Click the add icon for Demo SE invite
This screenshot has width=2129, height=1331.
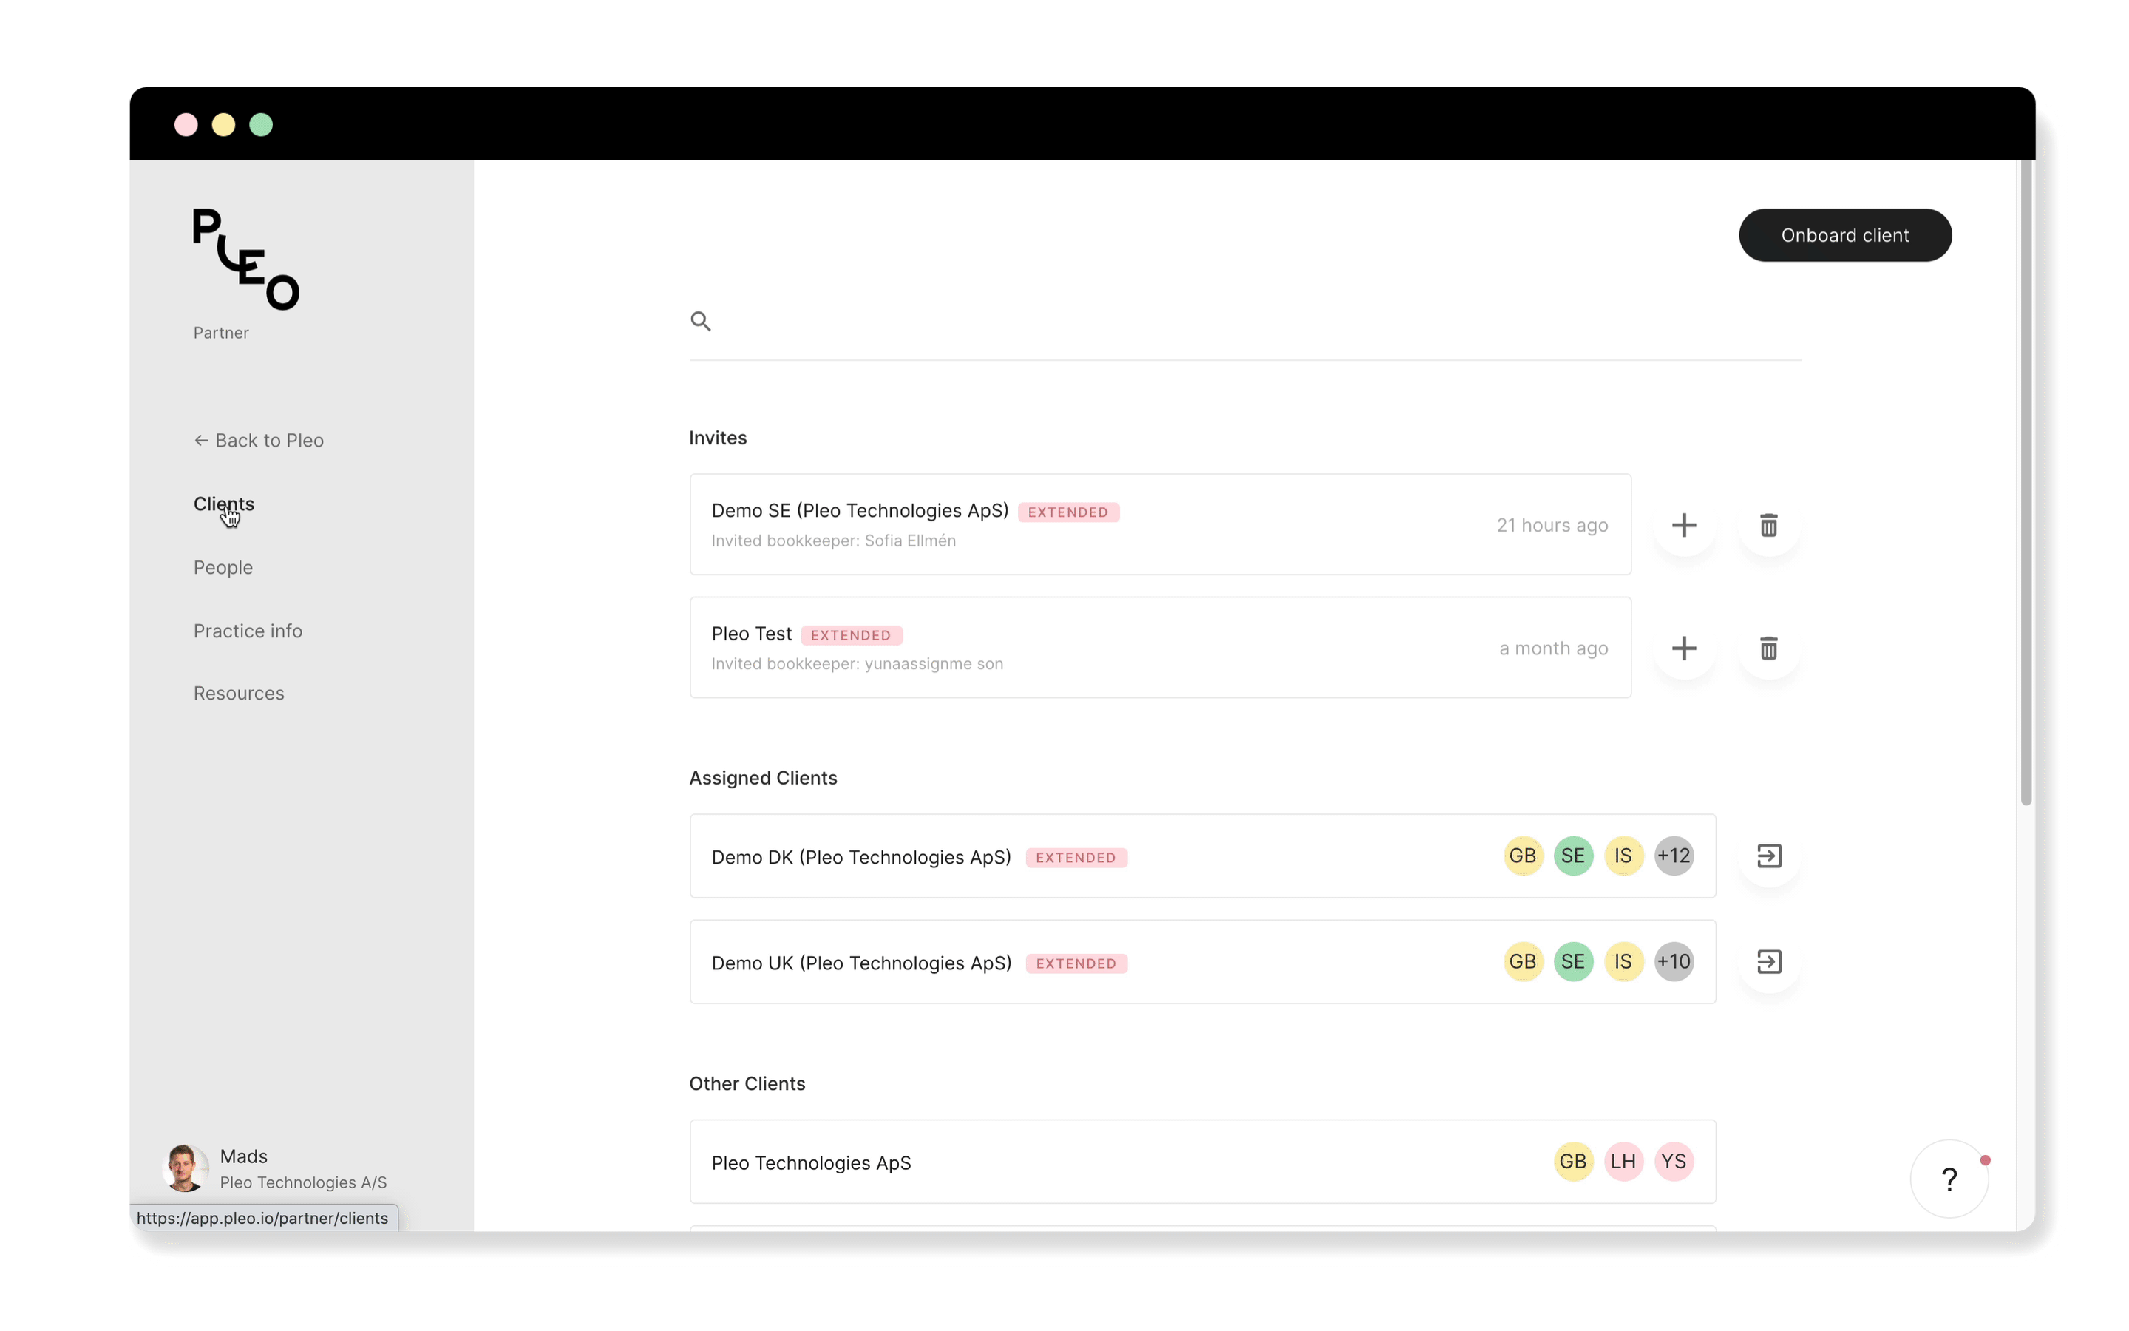coord(1683,524)
